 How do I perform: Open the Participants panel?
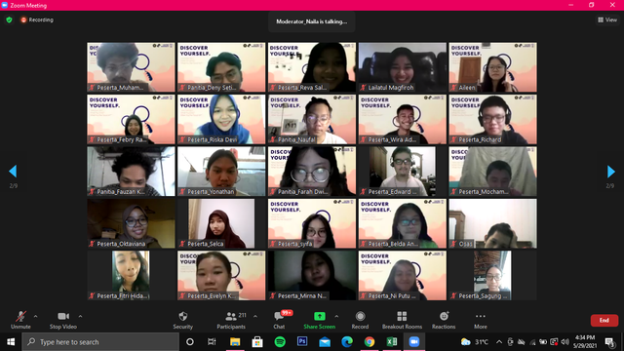(231, 320)
